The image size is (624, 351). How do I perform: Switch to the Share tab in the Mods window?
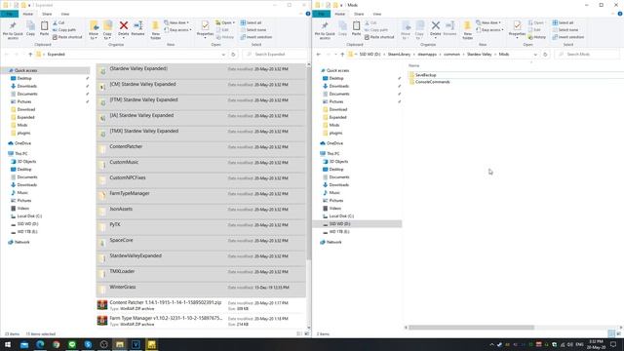click(359, 14)
